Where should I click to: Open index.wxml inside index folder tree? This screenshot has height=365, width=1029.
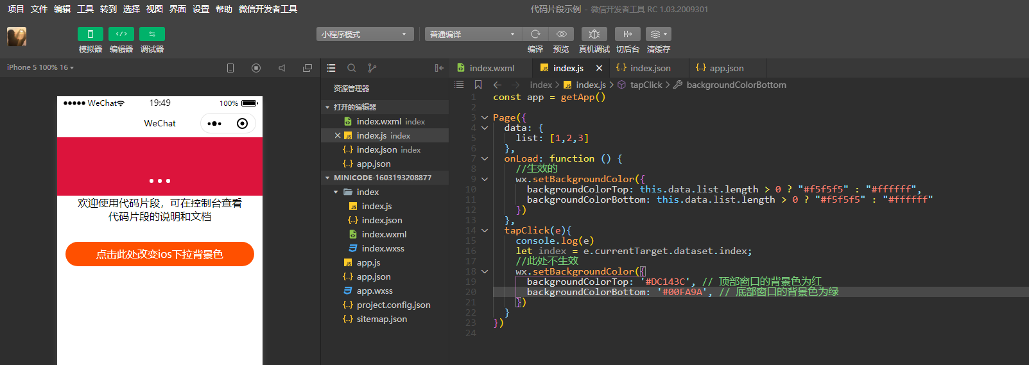385,234
